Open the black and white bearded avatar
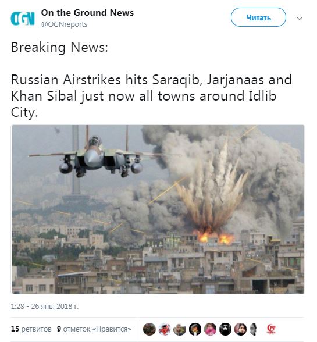 [225, 329]
